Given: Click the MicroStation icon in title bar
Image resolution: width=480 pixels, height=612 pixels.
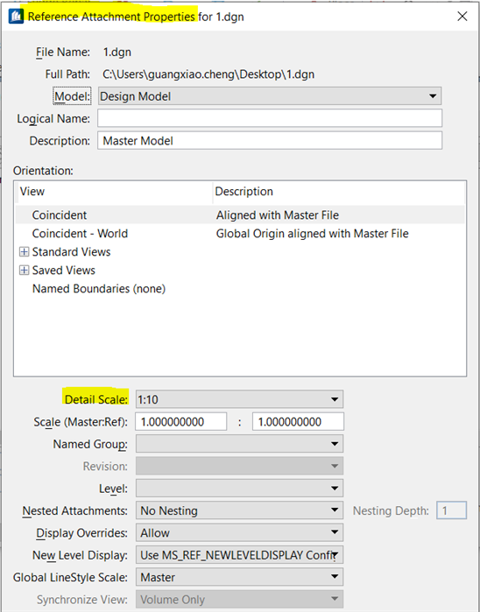Looking at the screenshot, I should click(x=16, y=17).
